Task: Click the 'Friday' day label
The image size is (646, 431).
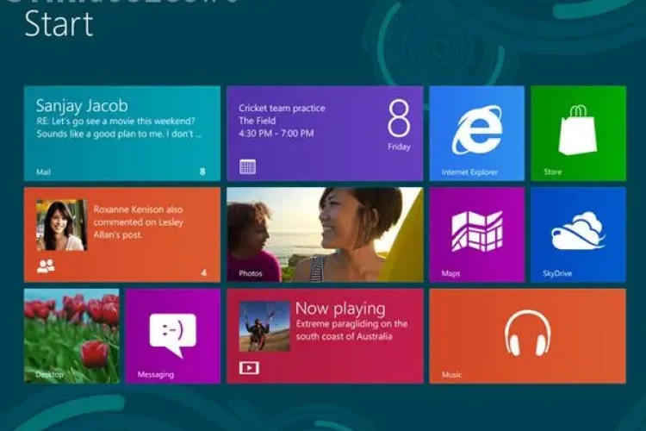Action: coord(399,147)
